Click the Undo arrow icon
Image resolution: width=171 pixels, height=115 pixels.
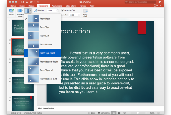click(x=32, y=2)
